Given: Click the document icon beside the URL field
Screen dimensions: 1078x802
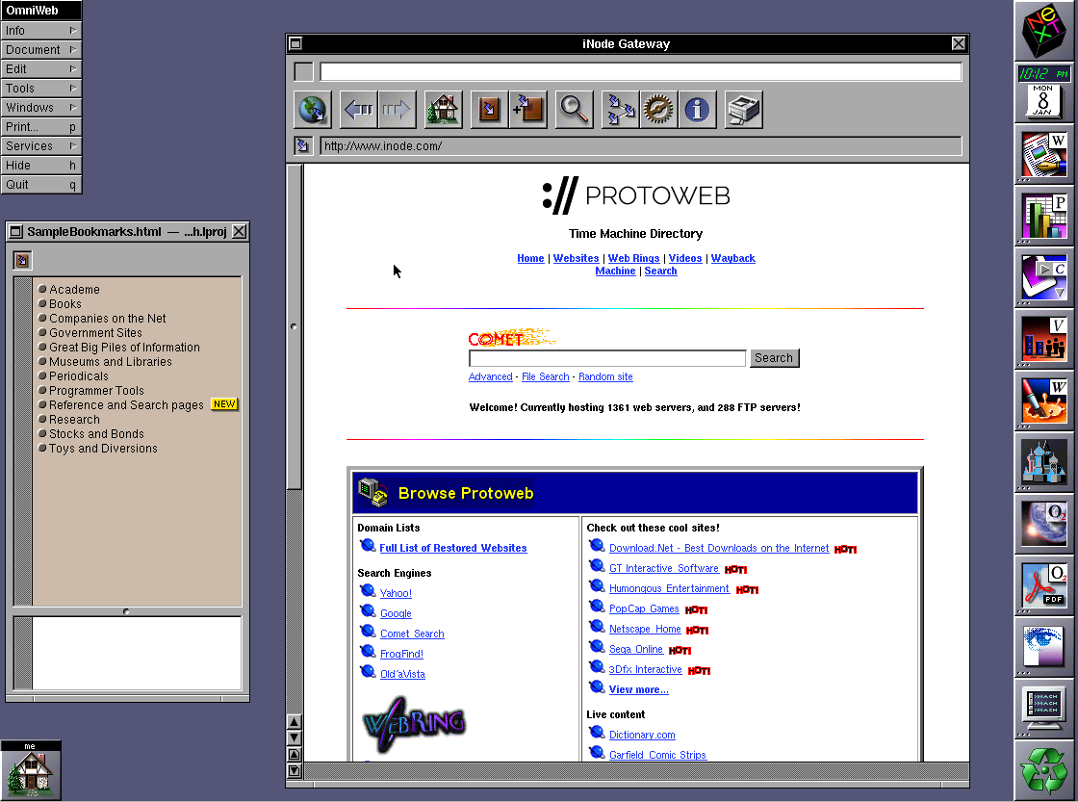Looking at the screenshot, I should click(x=302, y=145).
